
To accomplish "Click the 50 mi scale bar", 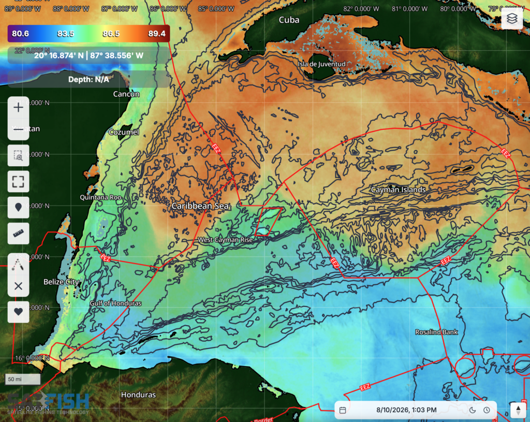I will point(23,379).
